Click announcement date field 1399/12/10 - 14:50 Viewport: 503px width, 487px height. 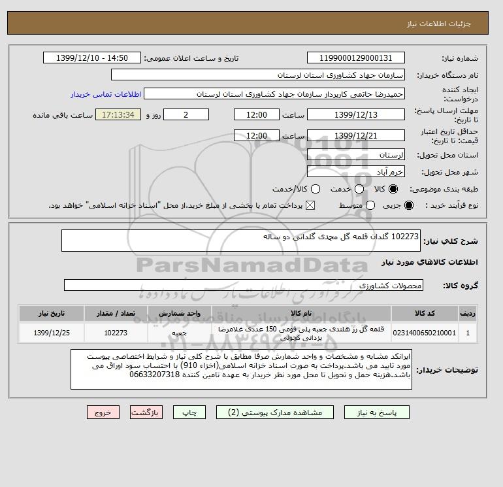point(91,58)
